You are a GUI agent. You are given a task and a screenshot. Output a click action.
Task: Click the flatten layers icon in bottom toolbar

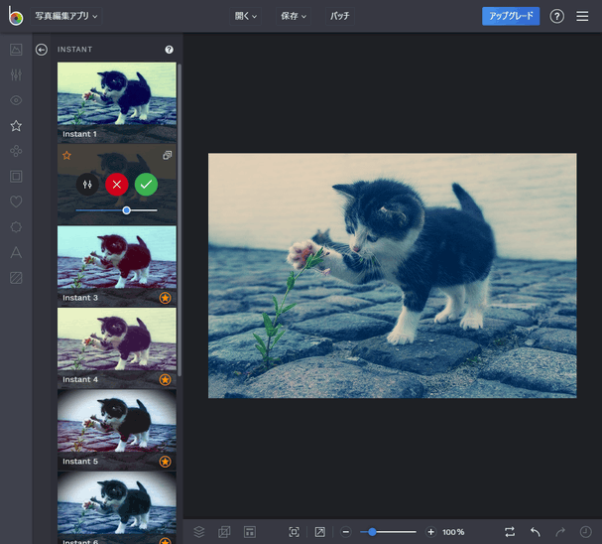point(224,532)
